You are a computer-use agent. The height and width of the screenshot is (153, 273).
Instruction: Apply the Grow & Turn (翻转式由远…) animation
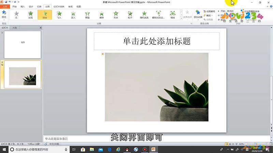(x=158, y=15)
